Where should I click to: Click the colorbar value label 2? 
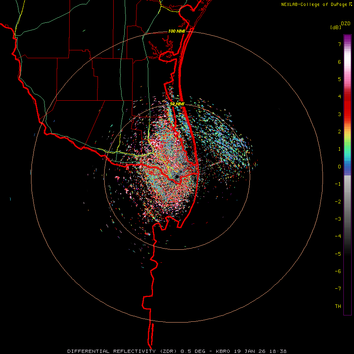pyautogui.click(x=339, y=132)
